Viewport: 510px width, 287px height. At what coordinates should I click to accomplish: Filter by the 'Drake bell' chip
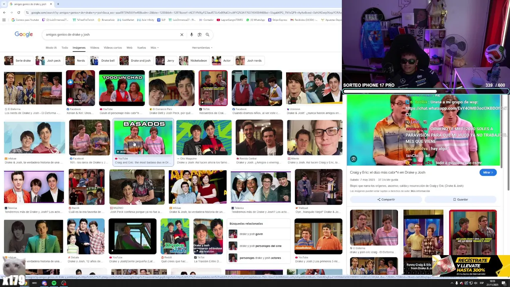[x=103, y=61]
